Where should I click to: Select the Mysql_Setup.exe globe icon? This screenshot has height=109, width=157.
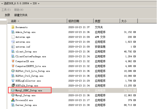coord(13,95)
